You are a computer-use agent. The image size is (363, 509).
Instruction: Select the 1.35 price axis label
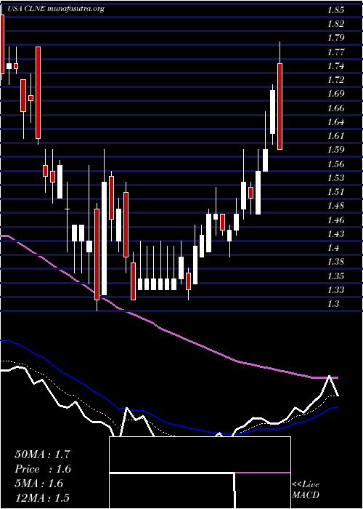(x=335, y=276)
